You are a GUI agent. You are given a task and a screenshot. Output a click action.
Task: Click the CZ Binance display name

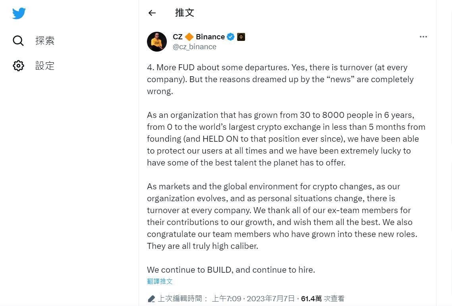tap(199, 37)
